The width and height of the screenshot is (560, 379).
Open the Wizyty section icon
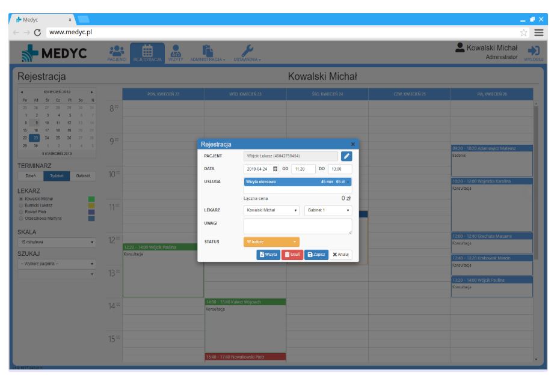177,53
